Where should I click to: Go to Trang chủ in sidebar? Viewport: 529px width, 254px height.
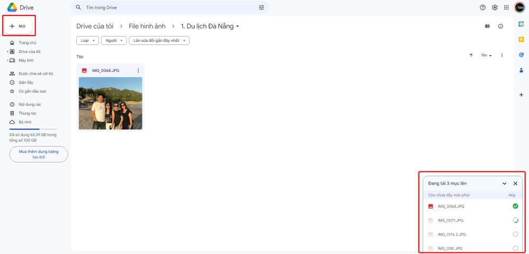click(x=27, y=42)
